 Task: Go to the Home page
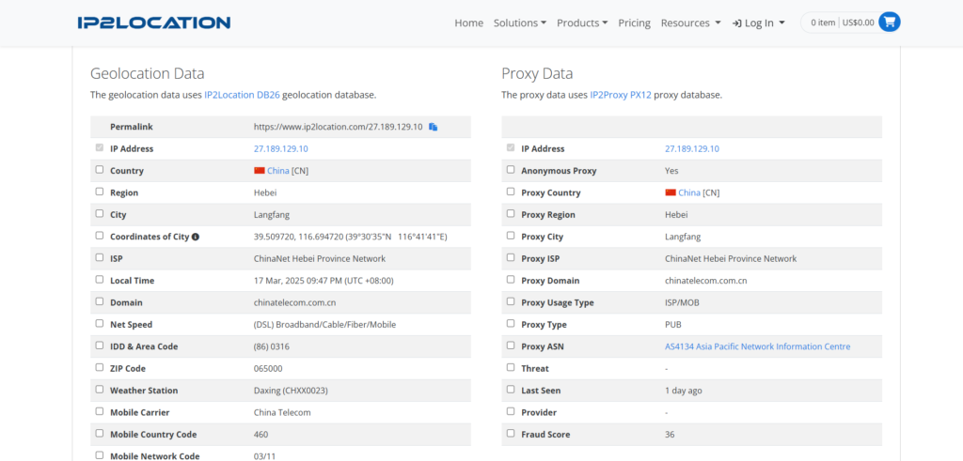pyautogui.click(x=468, y=23)
